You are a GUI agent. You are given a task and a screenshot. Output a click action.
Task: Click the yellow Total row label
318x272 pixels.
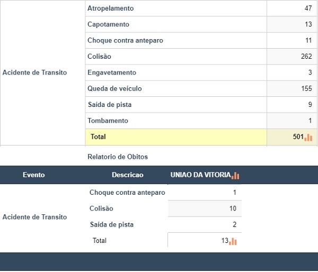point(98,137)
